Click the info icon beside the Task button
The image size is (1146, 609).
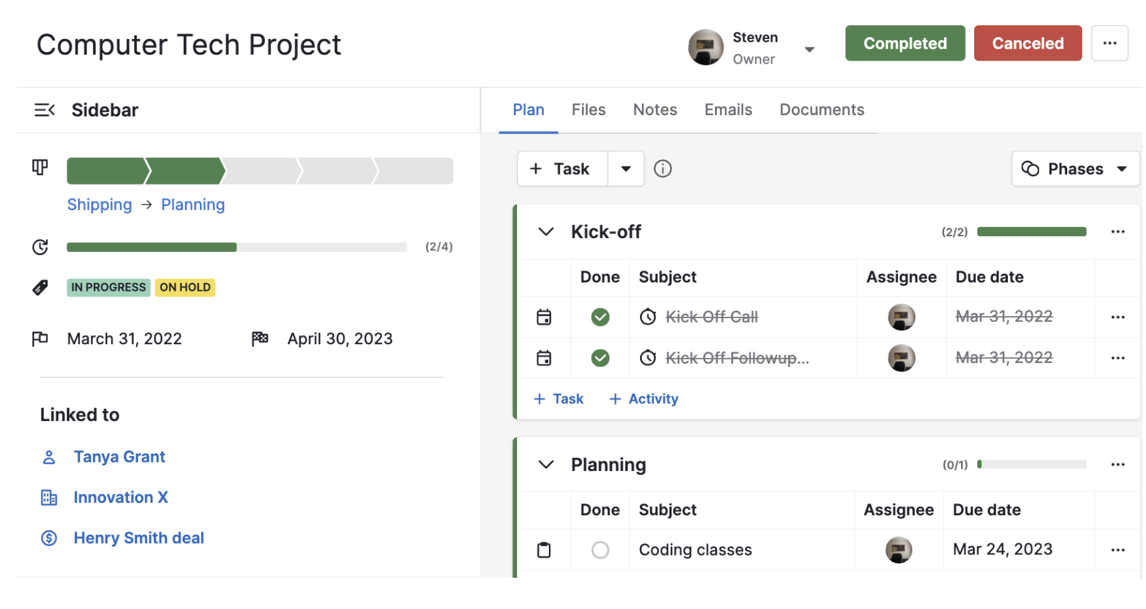(662, 169)
